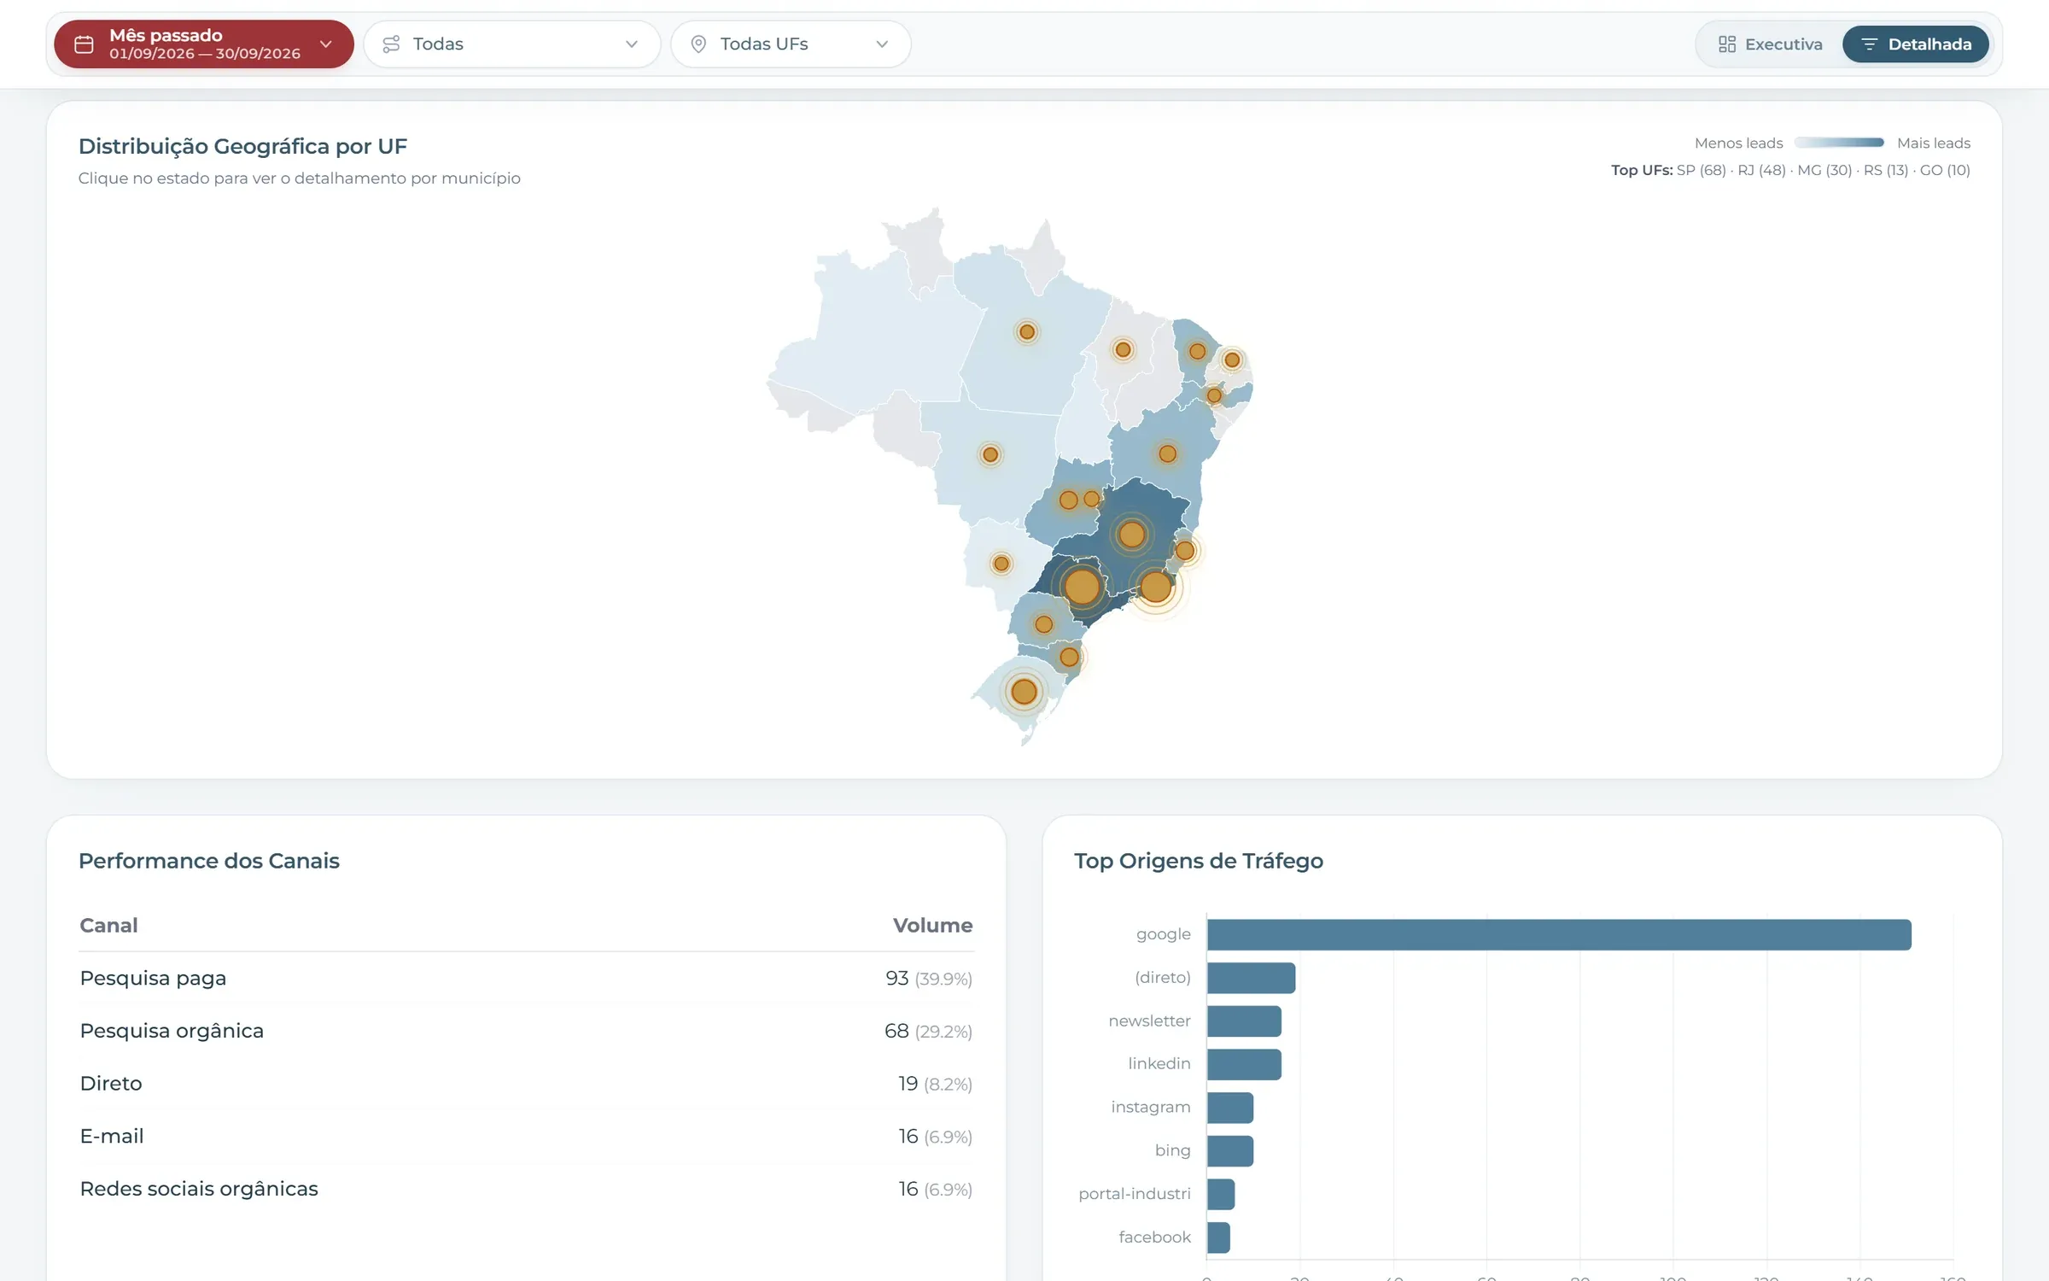Click the Pará state lead marker
Viewport: 2049px width, 1281px height.
1027,332
